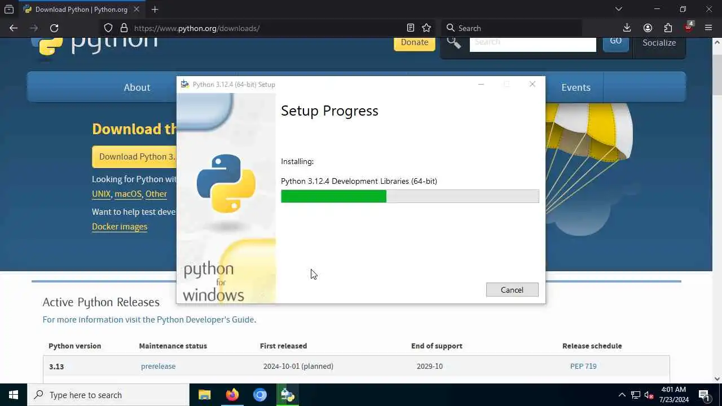Click the padlock site info icon
The width and height of the screenshot is (722, 406).
point(124,28)
